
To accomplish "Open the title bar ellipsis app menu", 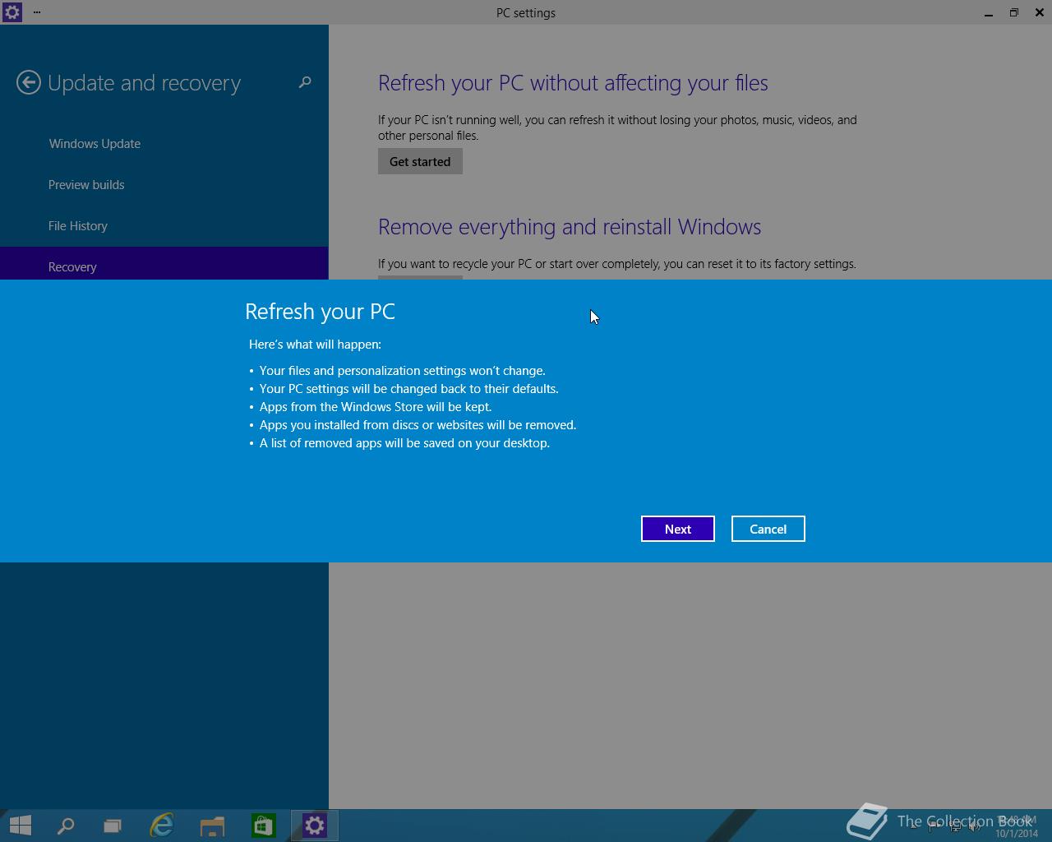I will [37, 12].
